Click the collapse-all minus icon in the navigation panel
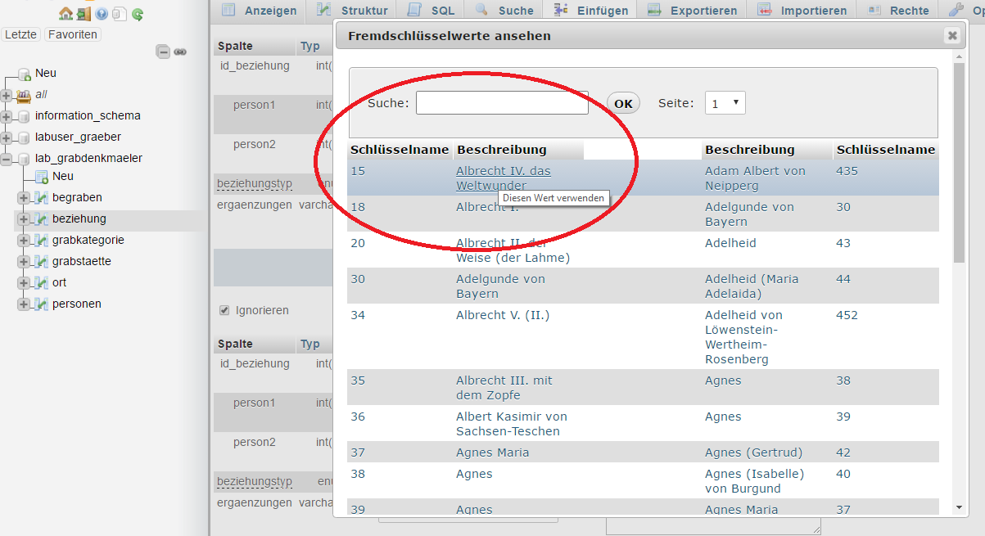This screenshot has width=985, height=536. tap(164, 52)
